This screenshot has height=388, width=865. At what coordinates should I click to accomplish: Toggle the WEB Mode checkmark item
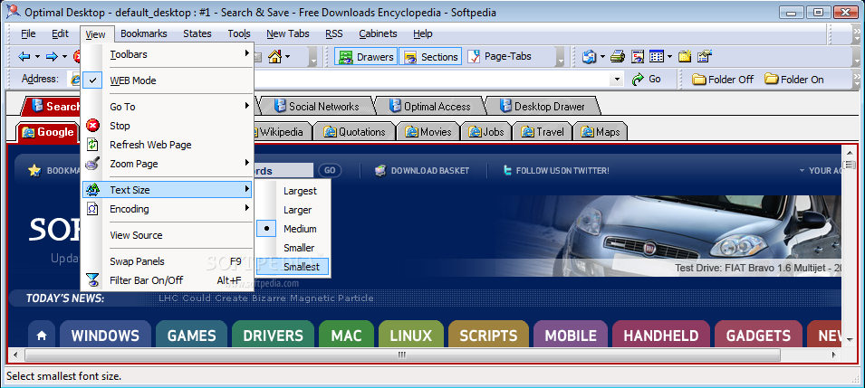coord(168,80)
